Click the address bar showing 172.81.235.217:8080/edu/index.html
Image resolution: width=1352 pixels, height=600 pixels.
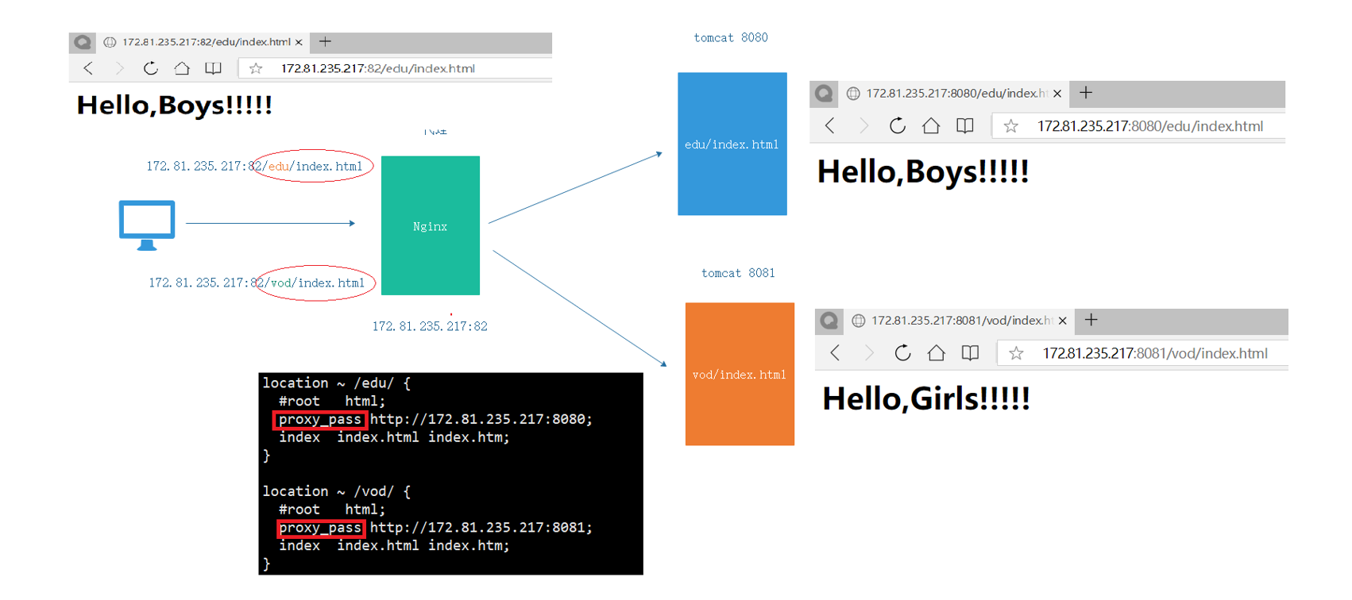1139,126
